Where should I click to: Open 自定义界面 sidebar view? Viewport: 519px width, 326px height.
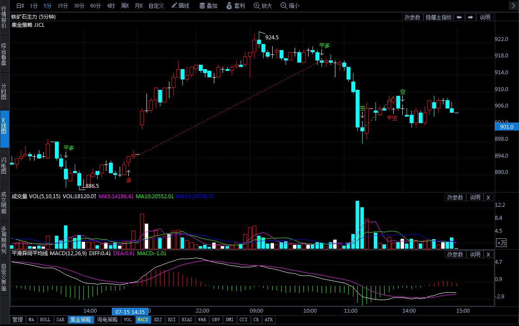[x=4, y=278]
